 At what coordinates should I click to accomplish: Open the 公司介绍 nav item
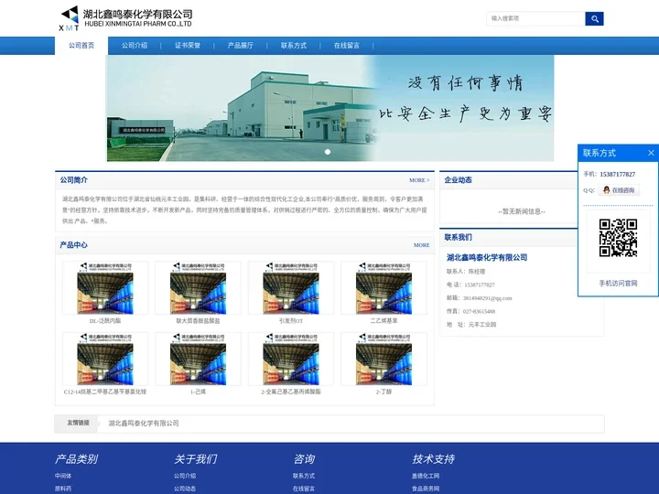[135, 46]
